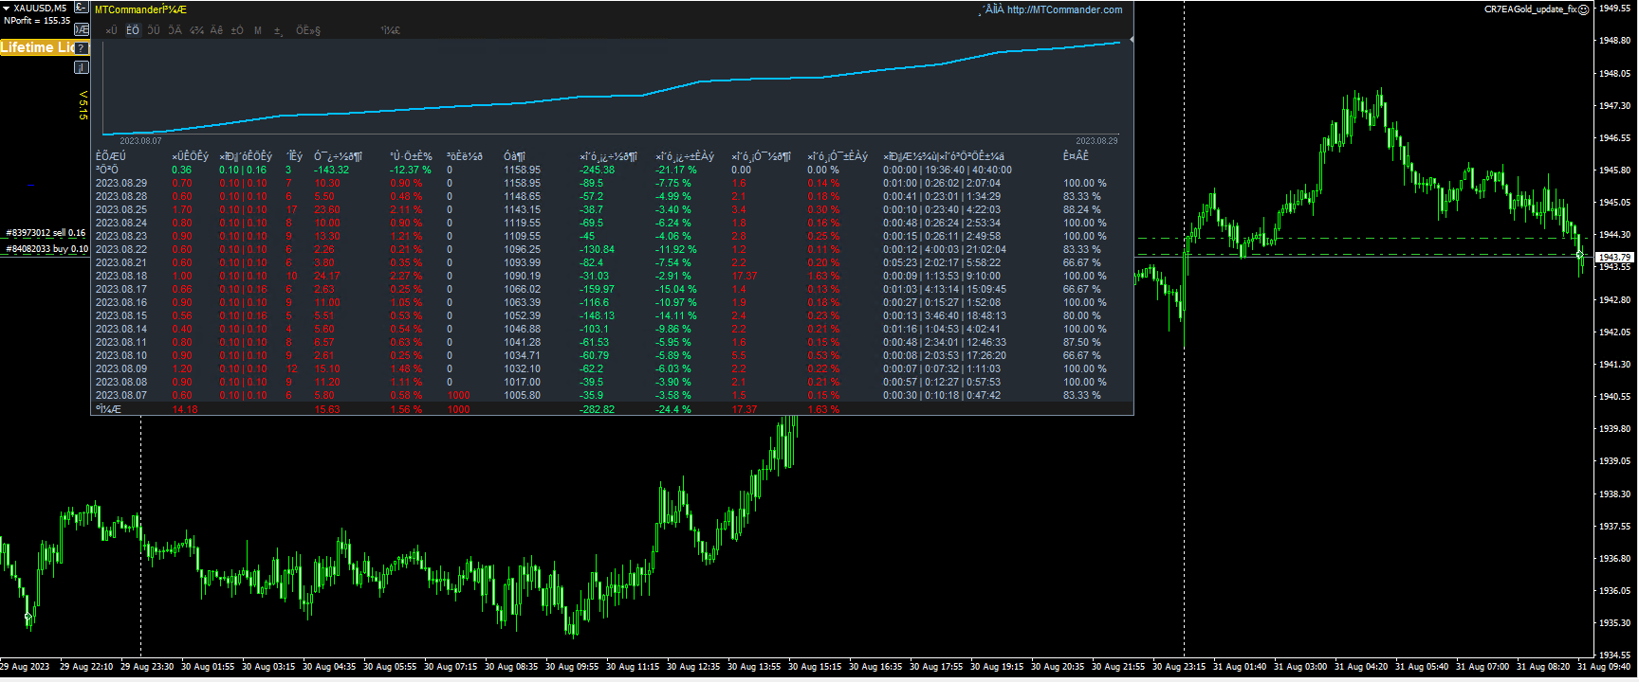This screenshot has height=682, width=1639.
Task: Click the info icon below the help icon
Action: pyautogui.click(x=82, y=67)
